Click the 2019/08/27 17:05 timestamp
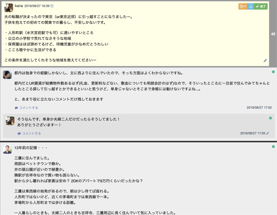The height and width of the screenshot is (215, 277). click(253, 133)
